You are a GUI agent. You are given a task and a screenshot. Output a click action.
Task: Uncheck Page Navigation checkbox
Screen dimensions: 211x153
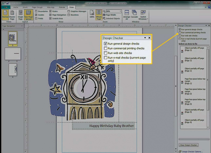[50, 15]
